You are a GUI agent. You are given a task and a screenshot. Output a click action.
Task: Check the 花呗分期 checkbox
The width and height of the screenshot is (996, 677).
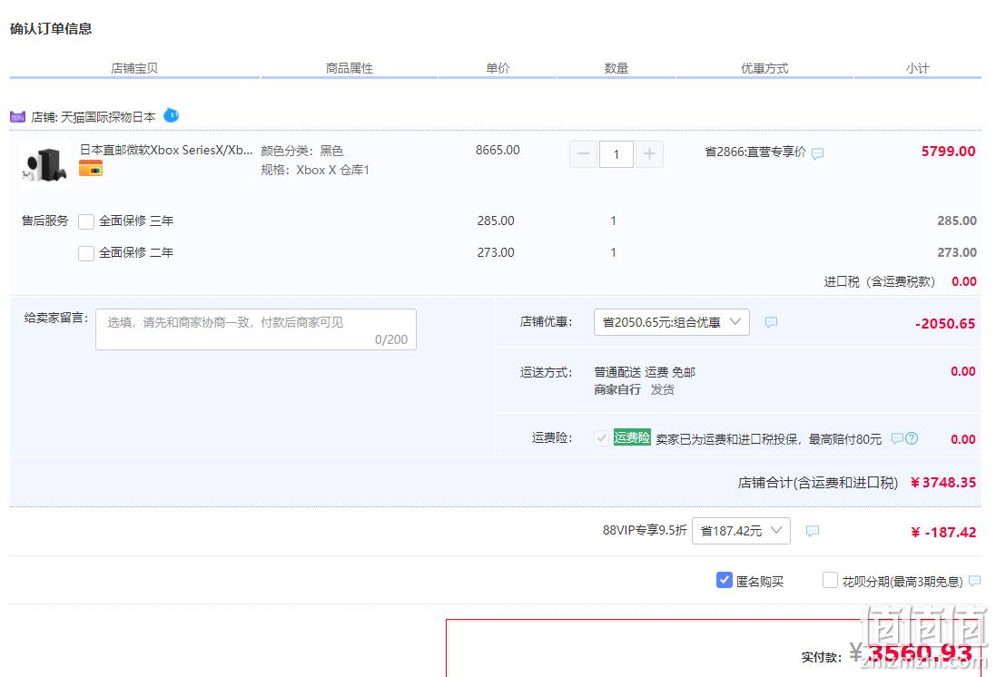(x=830, y=580)
